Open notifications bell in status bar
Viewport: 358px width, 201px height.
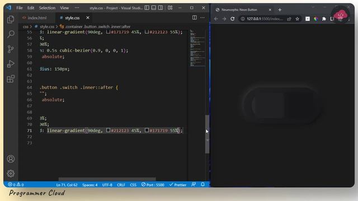coord(202,184)
